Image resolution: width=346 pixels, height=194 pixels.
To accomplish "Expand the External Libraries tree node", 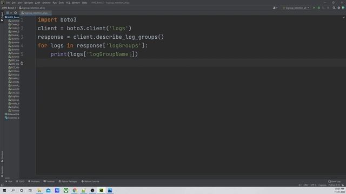I will [12, 114].
